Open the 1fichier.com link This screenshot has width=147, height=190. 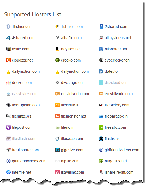point(22,27)
